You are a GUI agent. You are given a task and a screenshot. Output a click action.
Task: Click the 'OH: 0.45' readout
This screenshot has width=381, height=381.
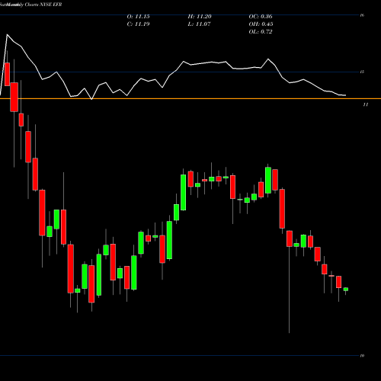(261, 24)
